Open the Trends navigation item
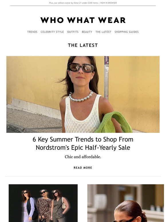The height and width of the screenshot is (222, 166). point(32,32)
